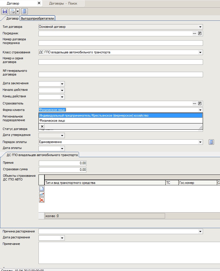Choose 'Физическое лицо' from the dropdown list
220x271 pixels.
pyautogui.click(x=52, y=121)
